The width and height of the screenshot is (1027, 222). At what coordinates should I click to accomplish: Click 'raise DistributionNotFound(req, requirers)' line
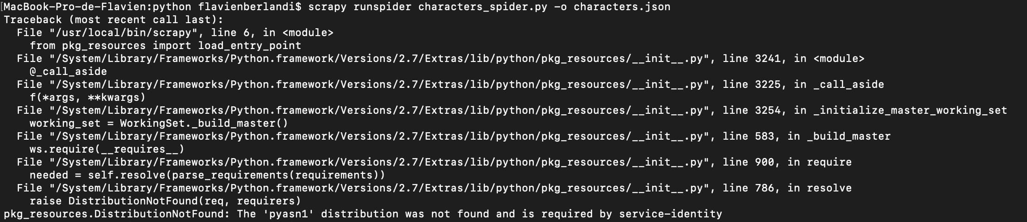coord(165,201)
